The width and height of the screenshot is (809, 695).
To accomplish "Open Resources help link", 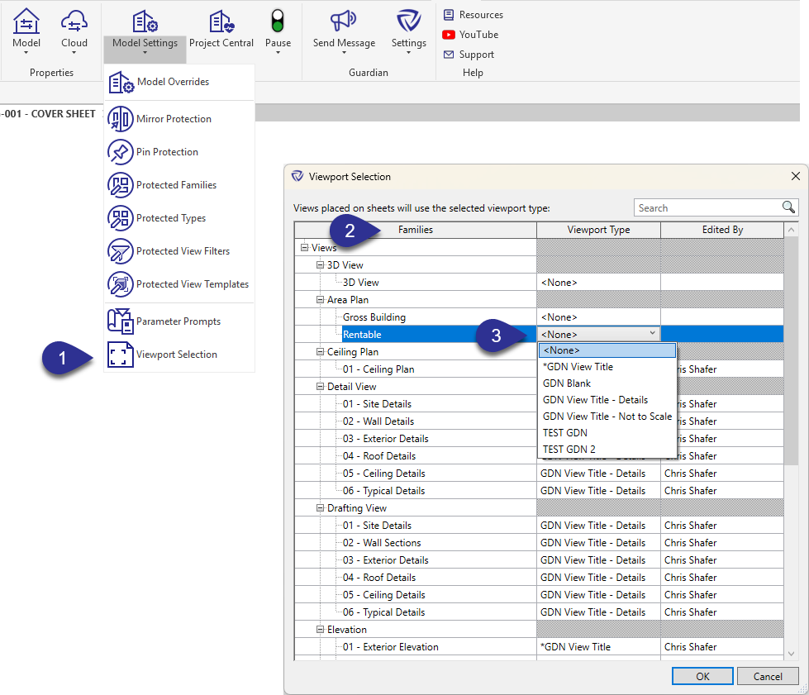I will (474, 14).
